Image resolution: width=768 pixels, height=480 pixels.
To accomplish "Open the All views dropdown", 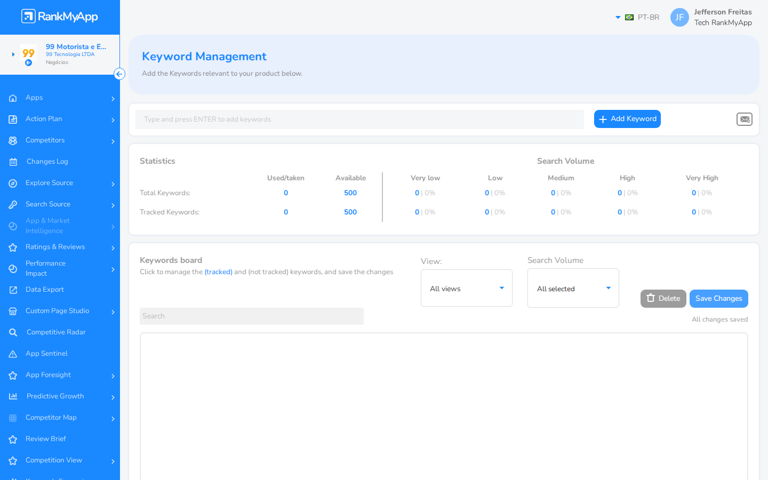I will [x=467, y=288].
